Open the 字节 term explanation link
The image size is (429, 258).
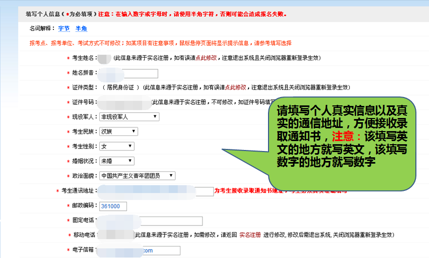click(63, 28)
